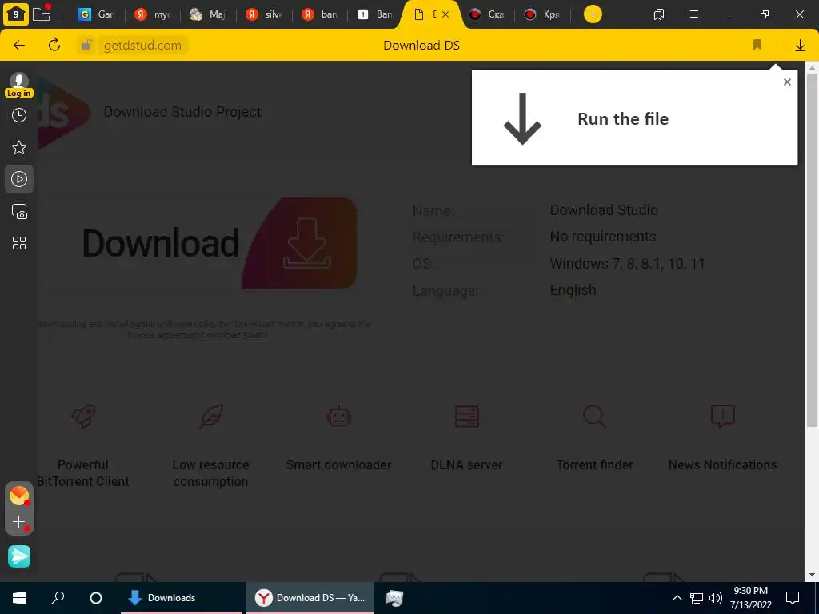Show hidden tray icons

(677, 598)
